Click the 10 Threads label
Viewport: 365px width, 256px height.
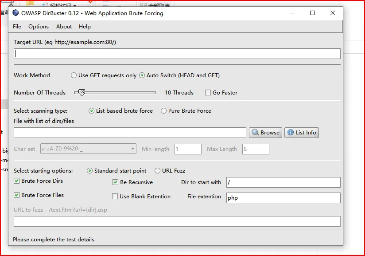pos(179,93)
